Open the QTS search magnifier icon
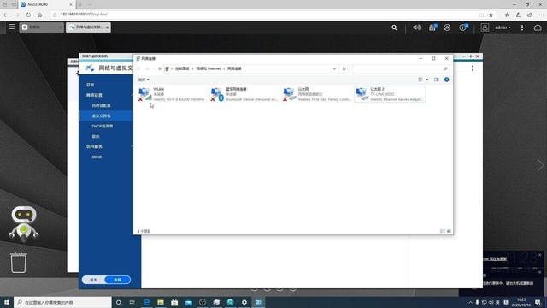The image size is (547, 308). coord(394,27)
